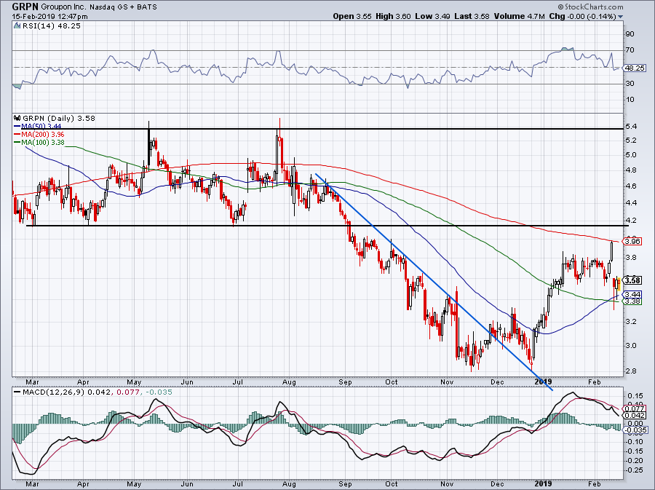Click the GRPN ticker symbol in the header
Screen dimensions: 655x490
[25, 7]
